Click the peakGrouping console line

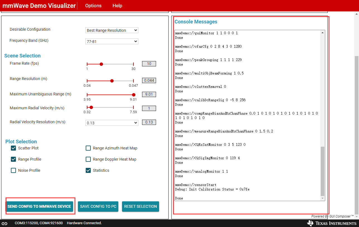(x=208, y=60)
